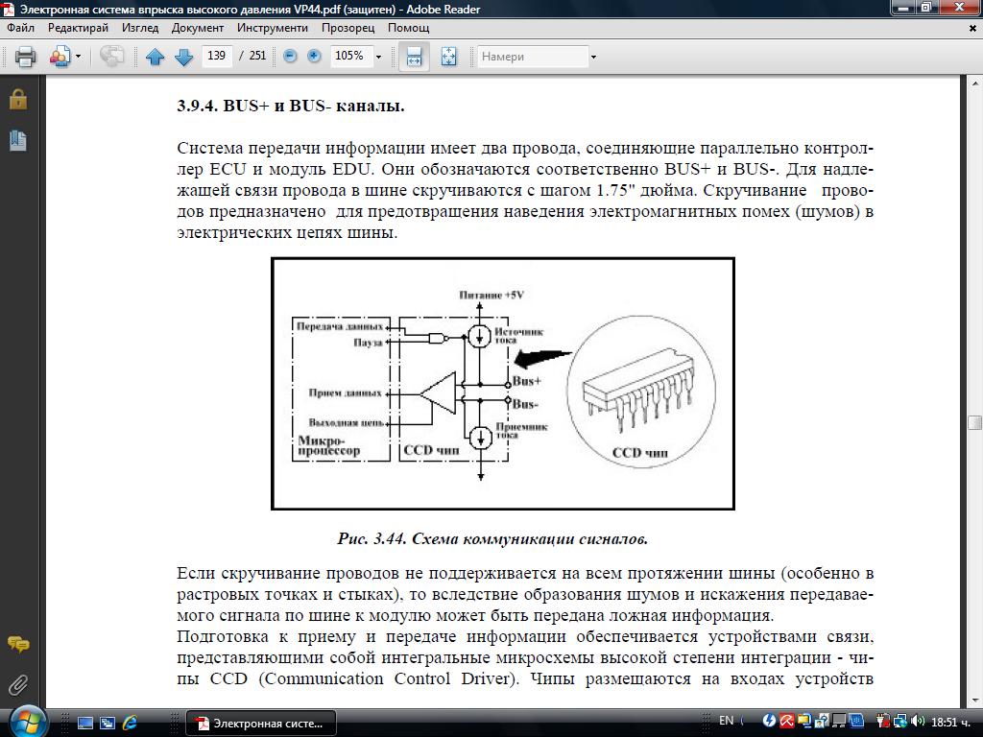Click the zoom percentage field 105%
The image size is (983, 737).
(x=351, y=56)
